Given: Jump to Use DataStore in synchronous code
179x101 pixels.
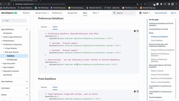Looking at the screenshot, I should pos(160,87).
